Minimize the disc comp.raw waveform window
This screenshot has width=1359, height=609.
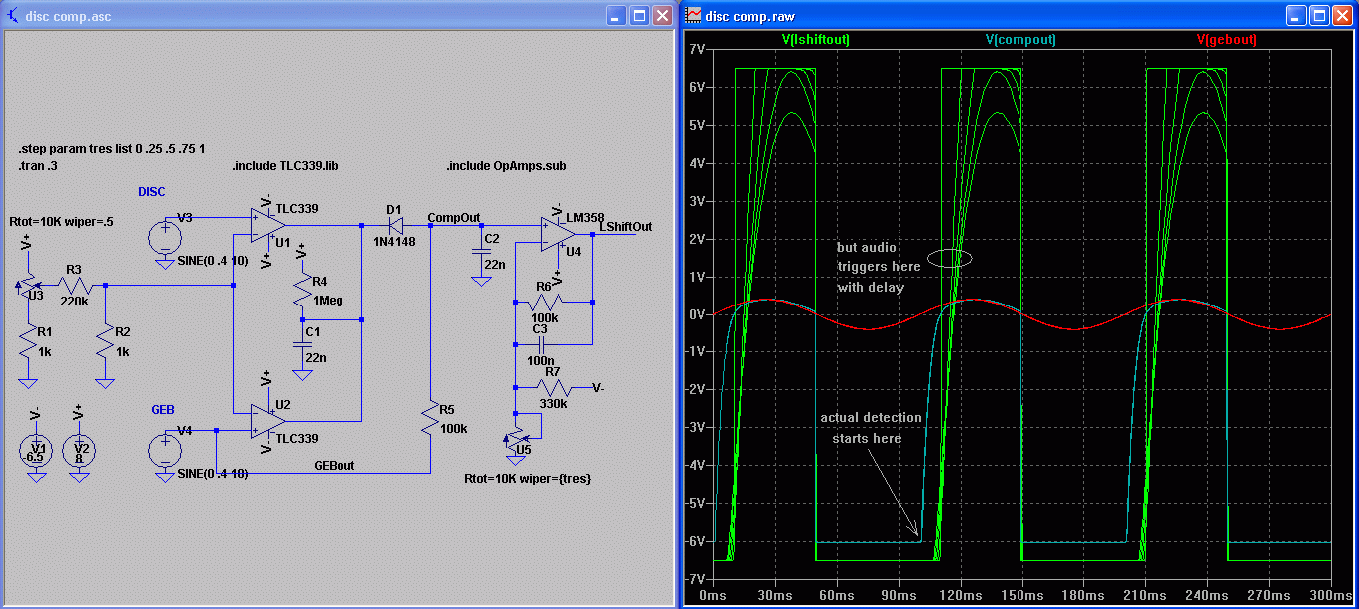(1296, 15)
